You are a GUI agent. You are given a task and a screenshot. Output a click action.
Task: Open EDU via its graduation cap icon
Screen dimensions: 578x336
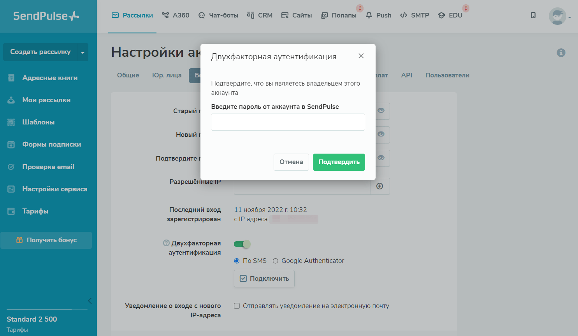[441, 15]
